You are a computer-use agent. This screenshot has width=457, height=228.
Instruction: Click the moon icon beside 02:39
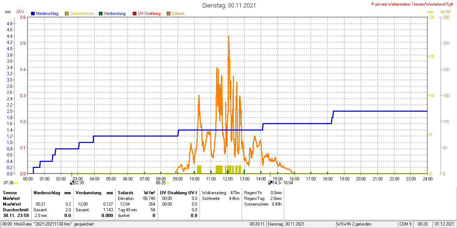coord(71,182)
